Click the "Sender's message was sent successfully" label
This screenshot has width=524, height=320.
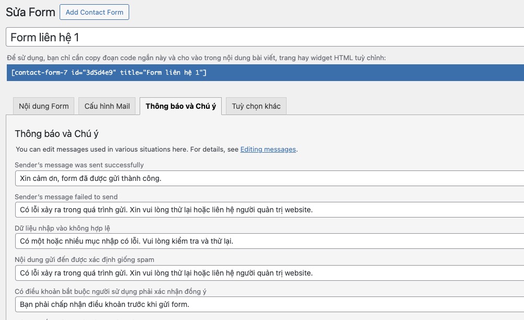79,165
